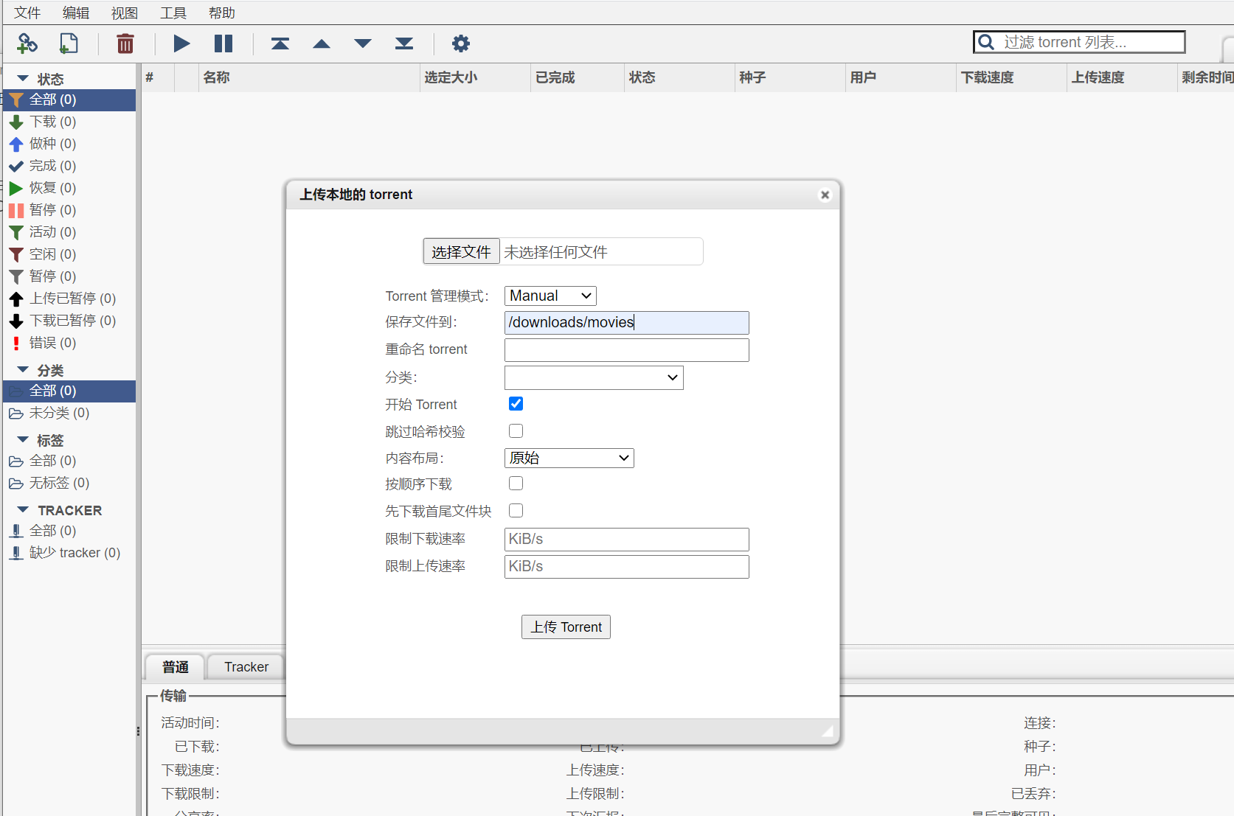Select the 无标签 (0) tag filter

(69, 483)
